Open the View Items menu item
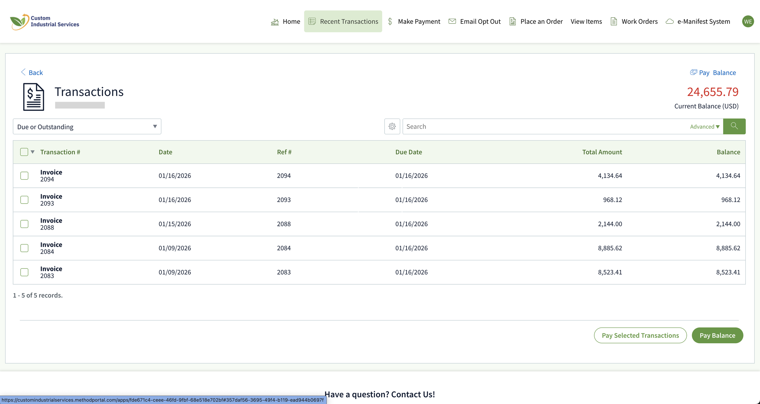 [586, 22]
